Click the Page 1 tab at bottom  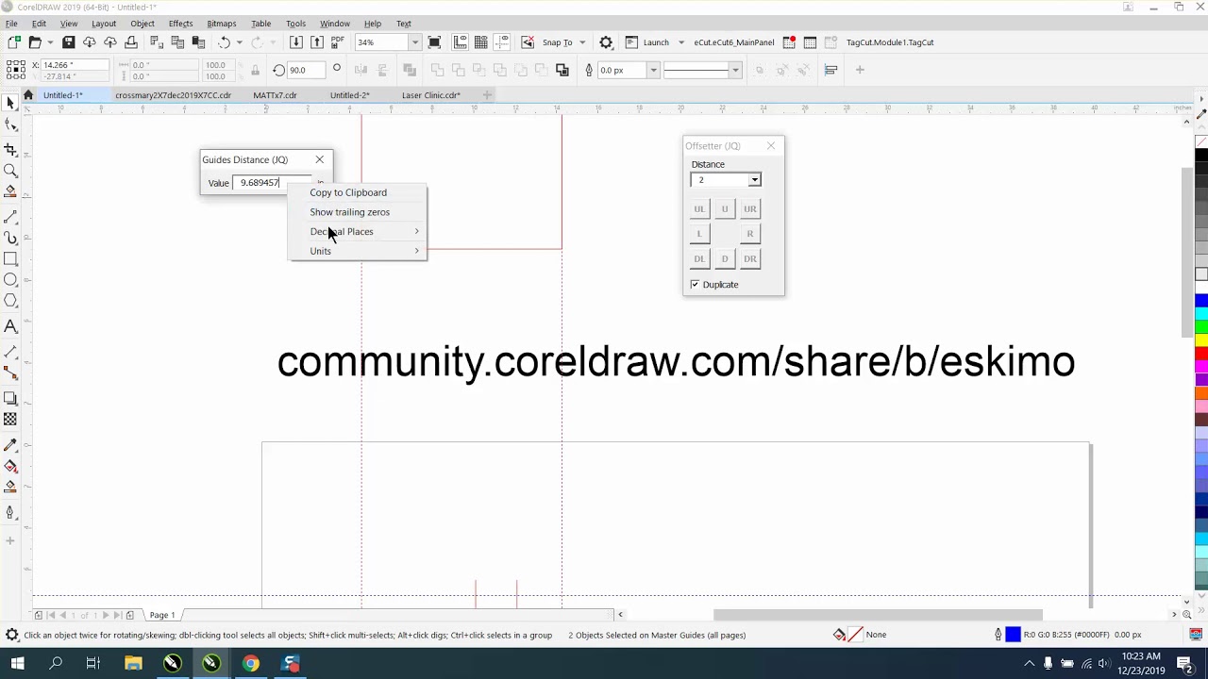162,615
